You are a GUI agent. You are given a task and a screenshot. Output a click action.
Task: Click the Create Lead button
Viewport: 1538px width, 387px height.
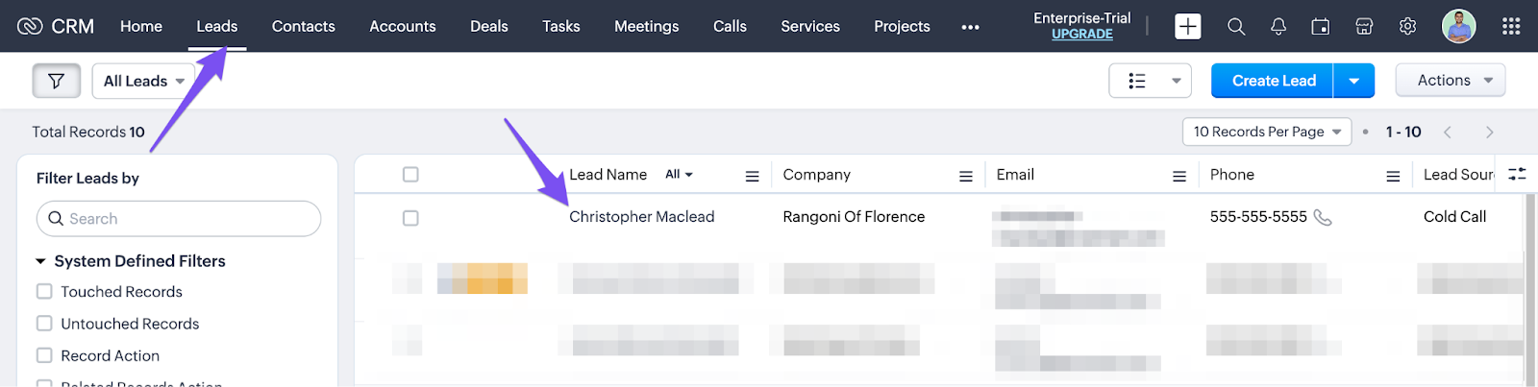click(x=1273, y=81)
